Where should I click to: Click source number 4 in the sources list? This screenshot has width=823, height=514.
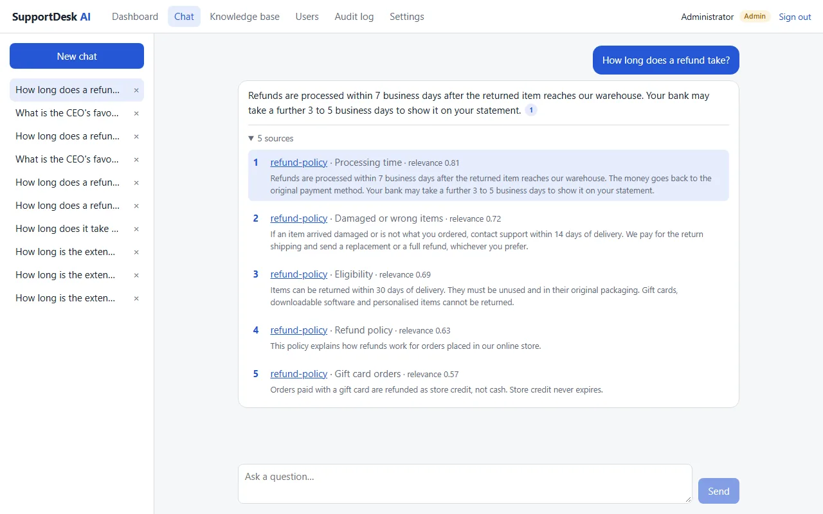(255, 330)
